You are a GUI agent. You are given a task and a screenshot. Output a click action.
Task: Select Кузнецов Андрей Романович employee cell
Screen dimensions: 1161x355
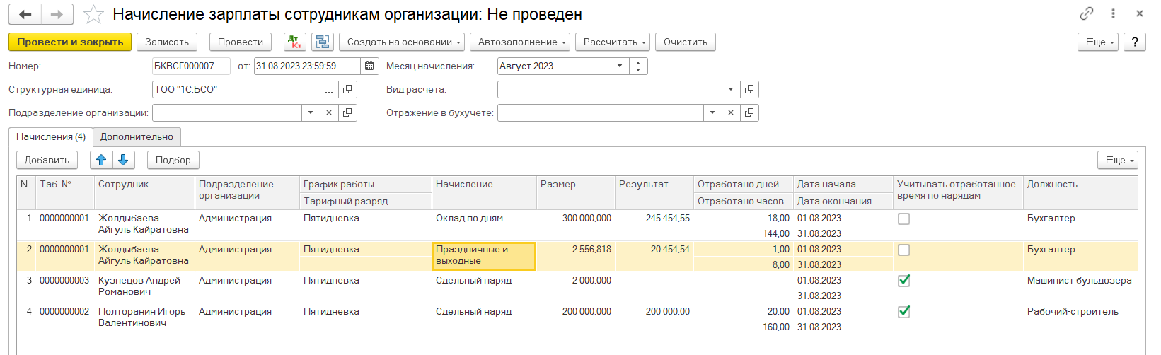144,287
